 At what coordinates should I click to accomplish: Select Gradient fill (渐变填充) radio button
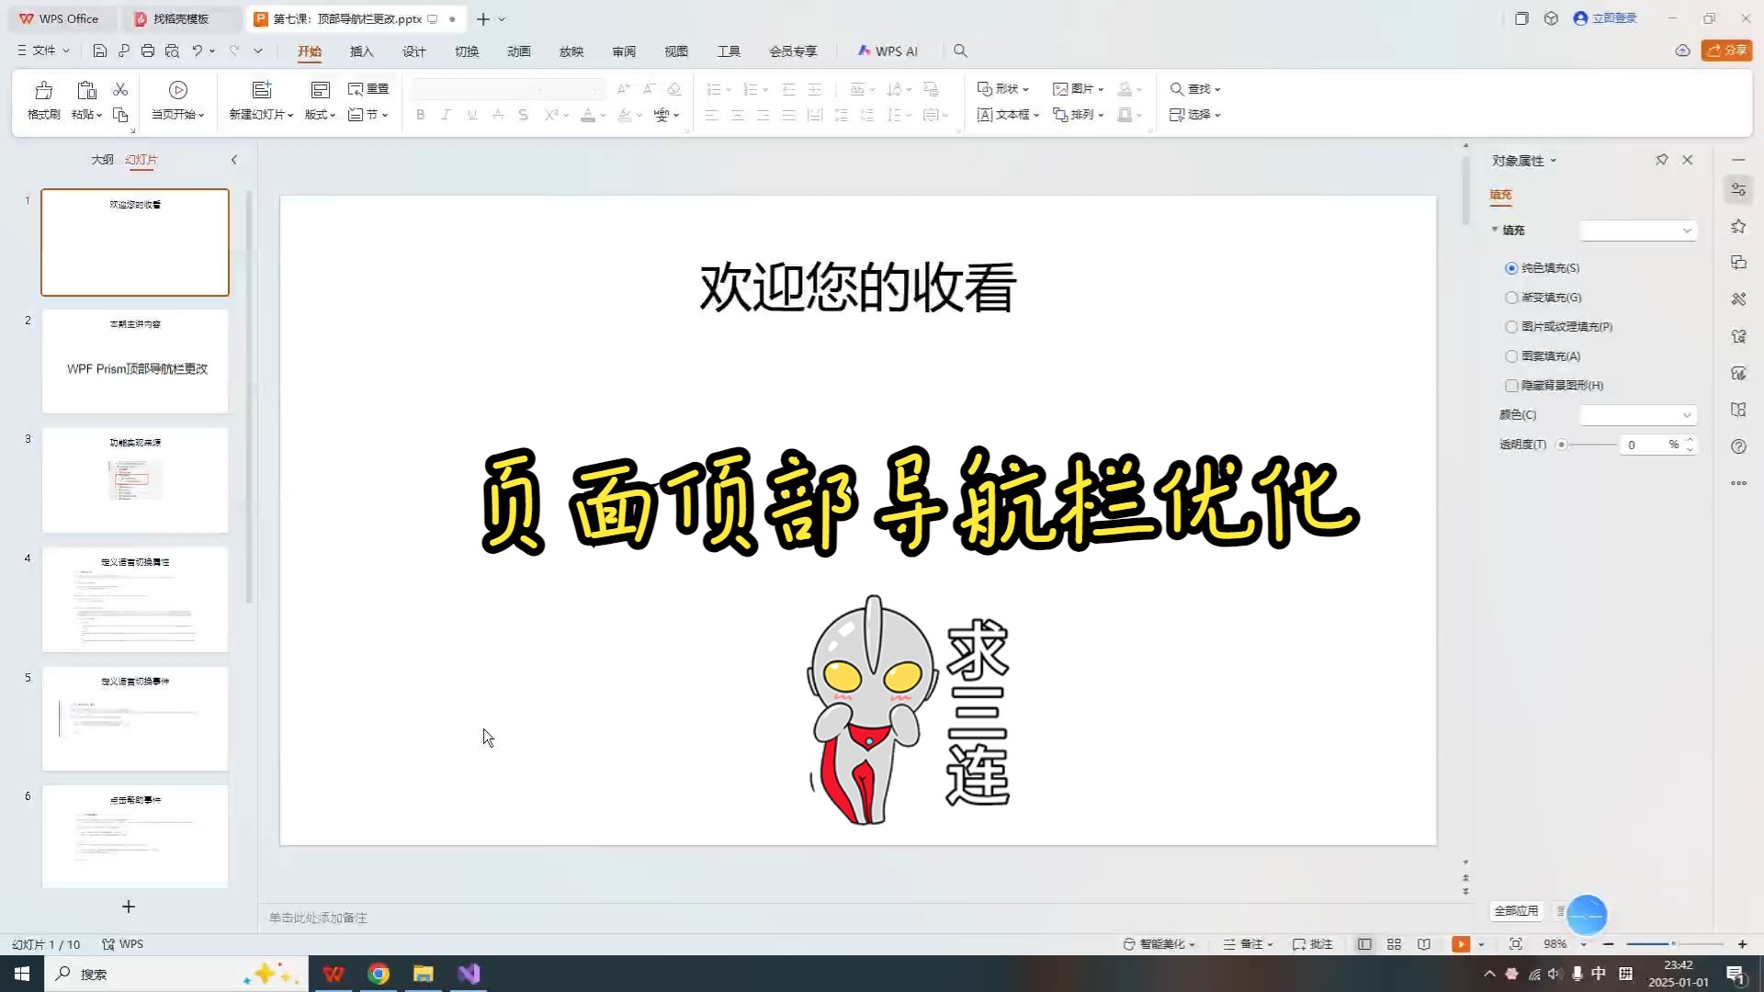(x=1511, y=298)
